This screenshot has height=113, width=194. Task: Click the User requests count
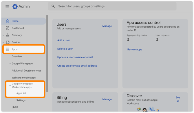157,39
